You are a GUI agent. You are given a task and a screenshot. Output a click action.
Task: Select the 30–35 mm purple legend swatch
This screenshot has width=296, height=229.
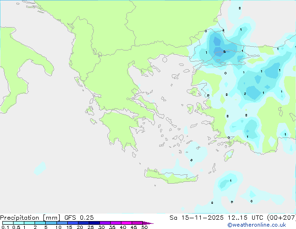[105, 223]
